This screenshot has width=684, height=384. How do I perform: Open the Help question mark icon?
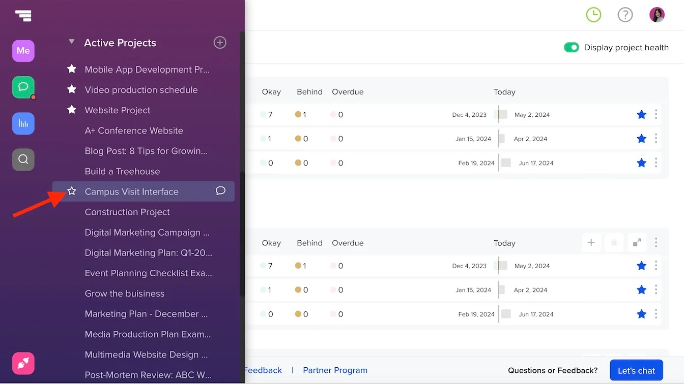(625, 15)
